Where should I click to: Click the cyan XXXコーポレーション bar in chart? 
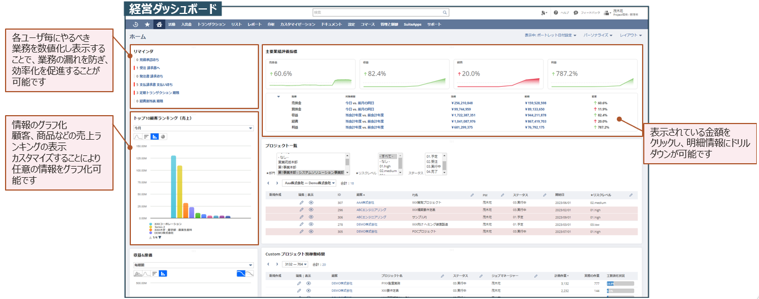[x=173, y=187]
